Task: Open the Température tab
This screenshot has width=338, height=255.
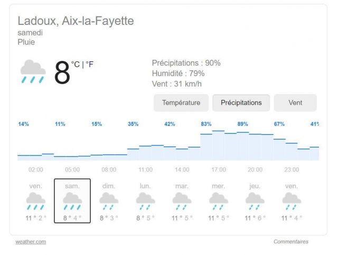Action: (x=181, y=103)
